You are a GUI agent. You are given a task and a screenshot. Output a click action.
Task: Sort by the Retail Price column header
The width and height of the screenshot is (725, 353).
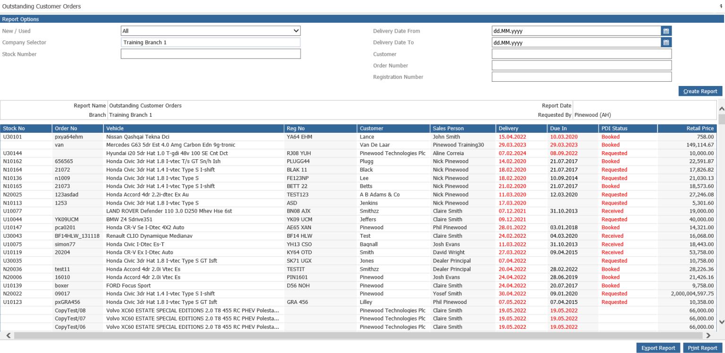pos(687,129)
